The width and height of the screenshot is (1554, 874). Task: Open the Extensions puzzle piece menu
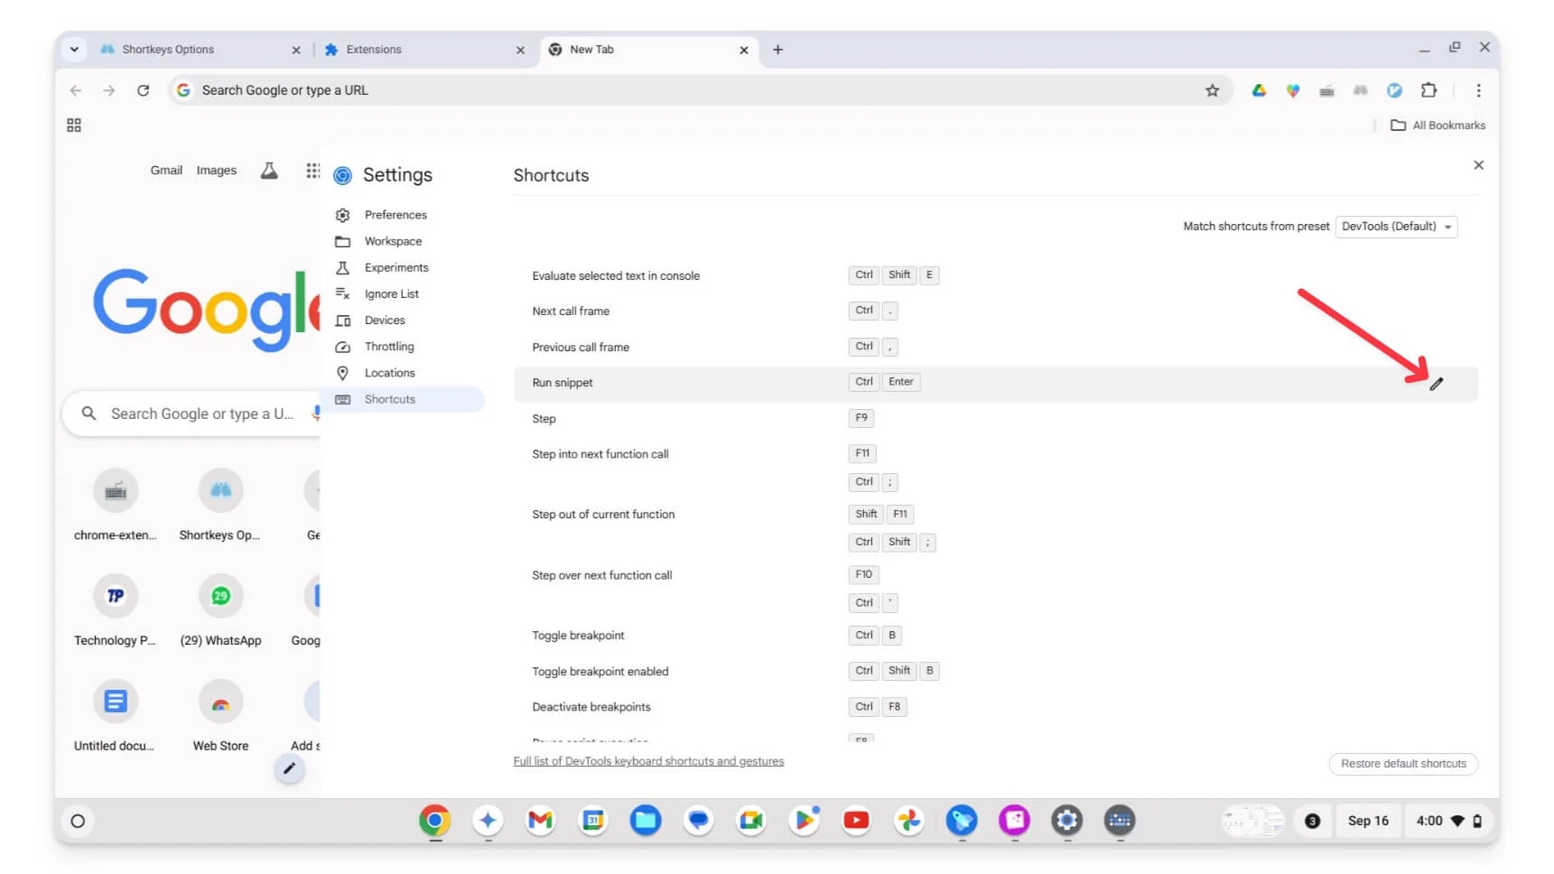(1428, 90)
